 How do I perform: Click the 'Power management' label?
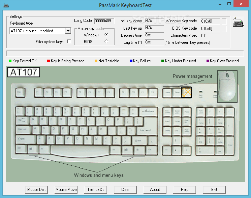[x=192, y=76]
